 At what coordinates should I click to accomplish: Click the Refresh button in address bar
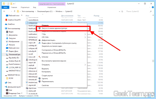coord(122,11)
